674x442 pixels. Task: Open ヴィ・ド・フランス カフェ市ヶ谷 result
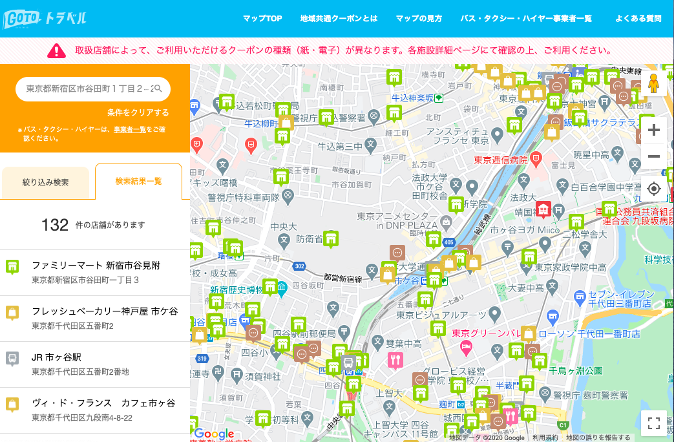tap(95, 410)
